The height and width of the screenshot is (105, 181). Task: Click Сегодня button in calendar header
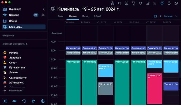click(x=168, y=16)
